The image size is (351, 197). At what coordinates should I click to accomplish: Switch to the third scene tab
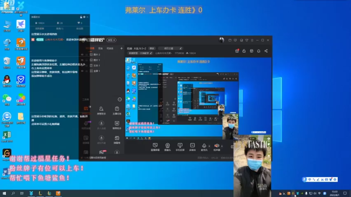[110, 48]
